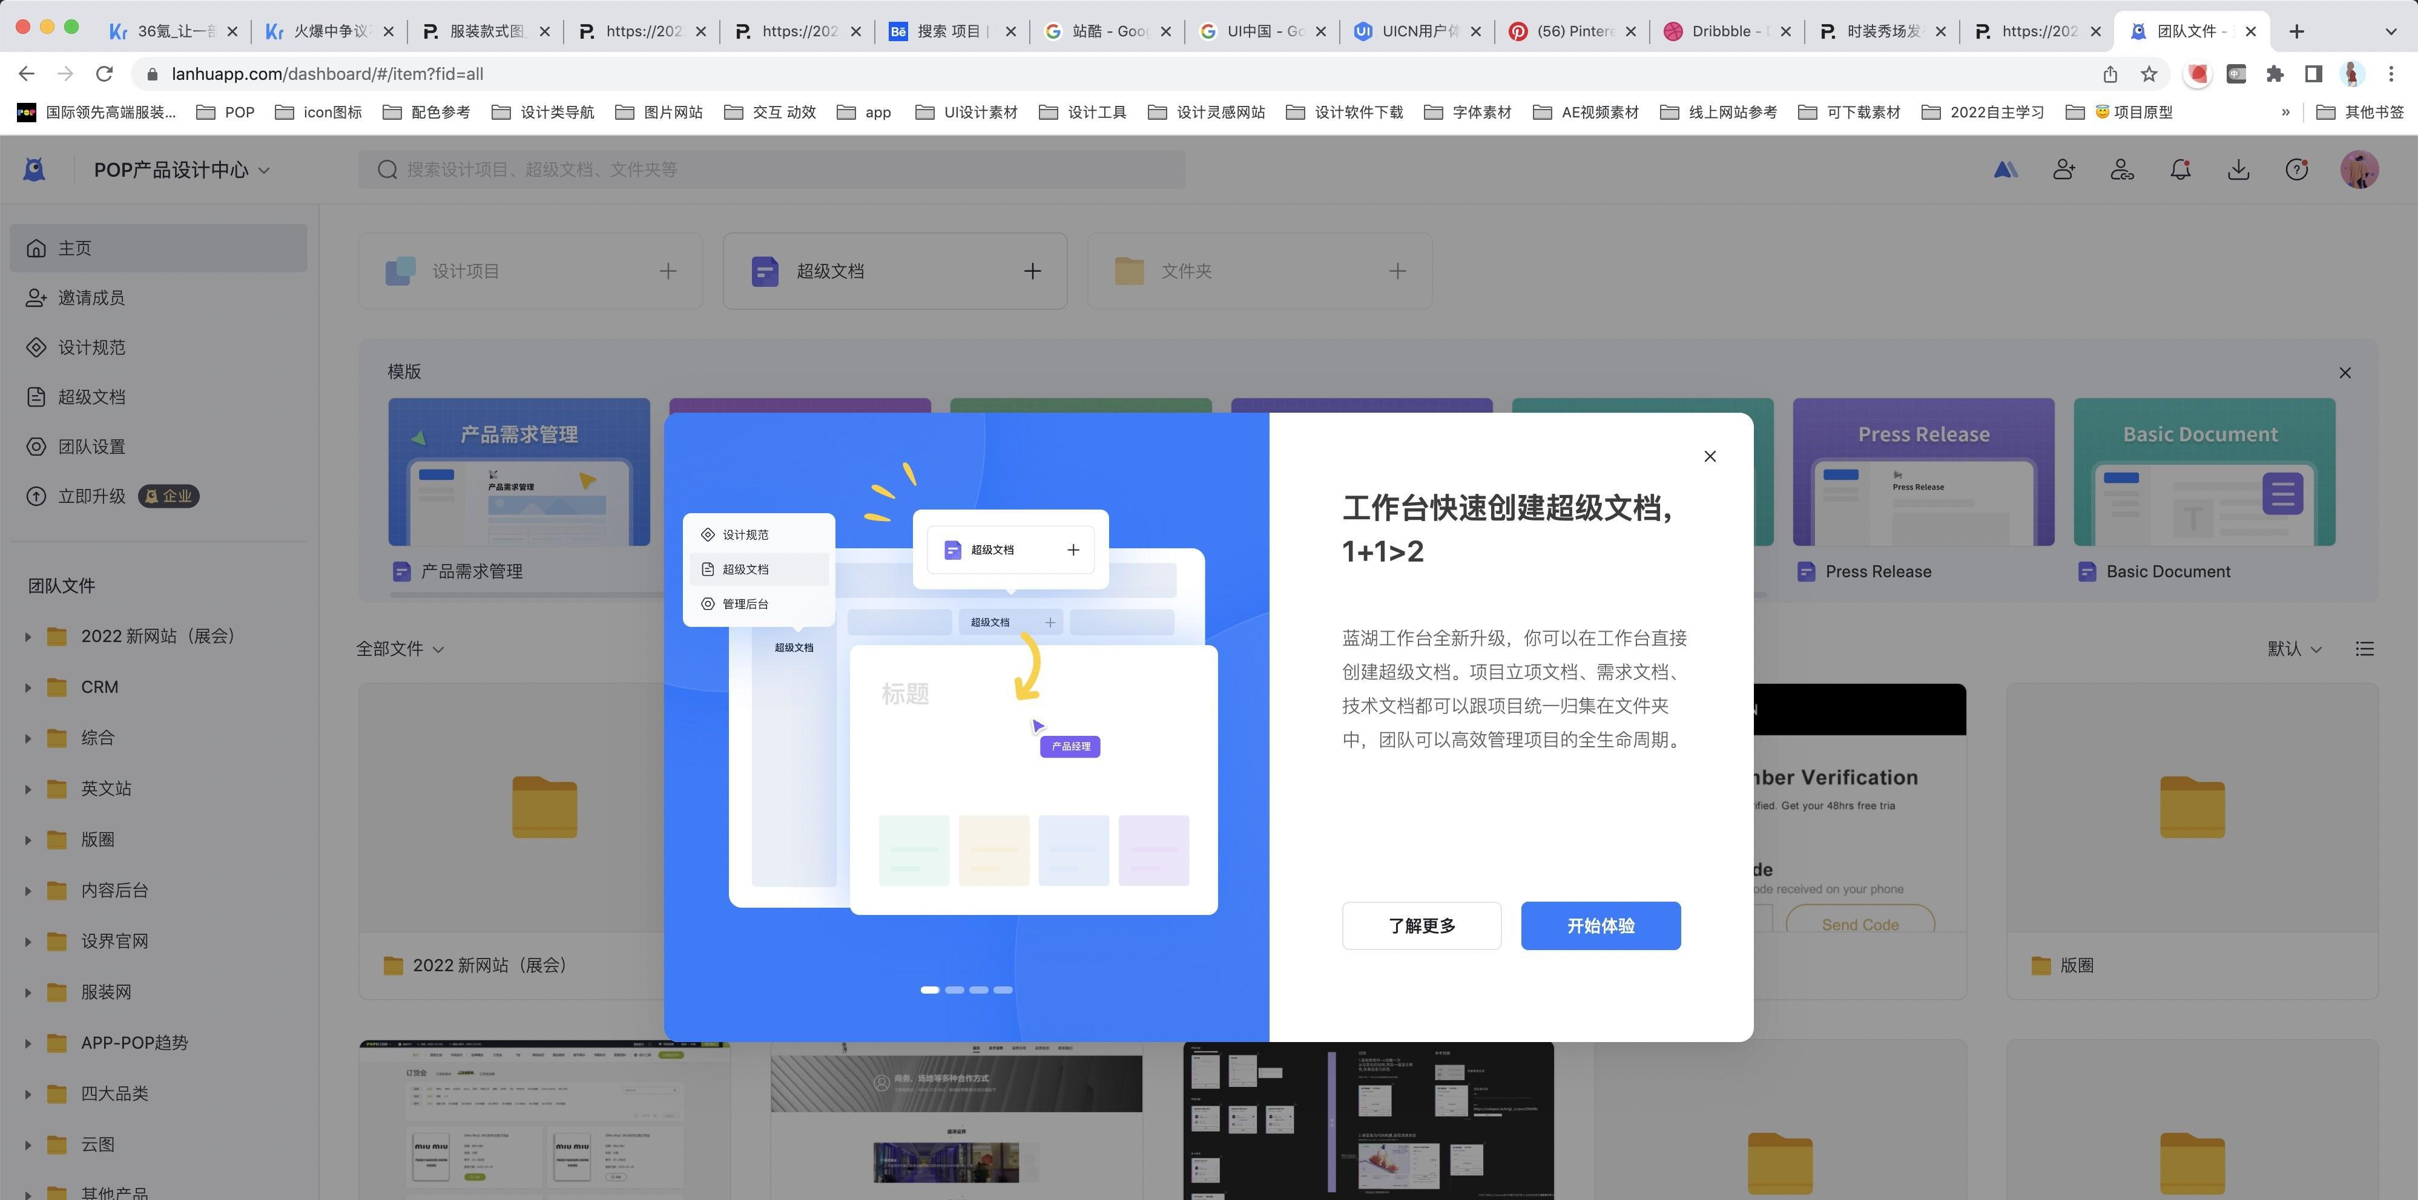The height and width of the screenshot is (1200, 2418).
Task: Expand the CRM folder tree arrow
Action: (27, 687)
